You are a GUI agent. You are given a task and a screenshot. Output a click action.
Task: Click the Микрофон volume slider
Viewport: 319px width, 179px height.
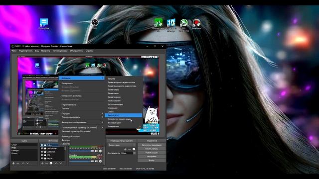(x=81, y=161)
